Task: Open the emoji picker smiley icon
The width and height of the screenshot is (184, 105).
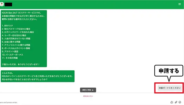Action: coord(180,102)
